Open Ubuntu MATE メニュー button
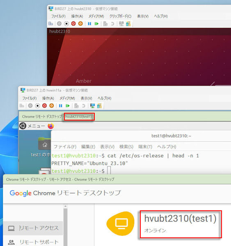231x246 pixels. pos(32,126)
